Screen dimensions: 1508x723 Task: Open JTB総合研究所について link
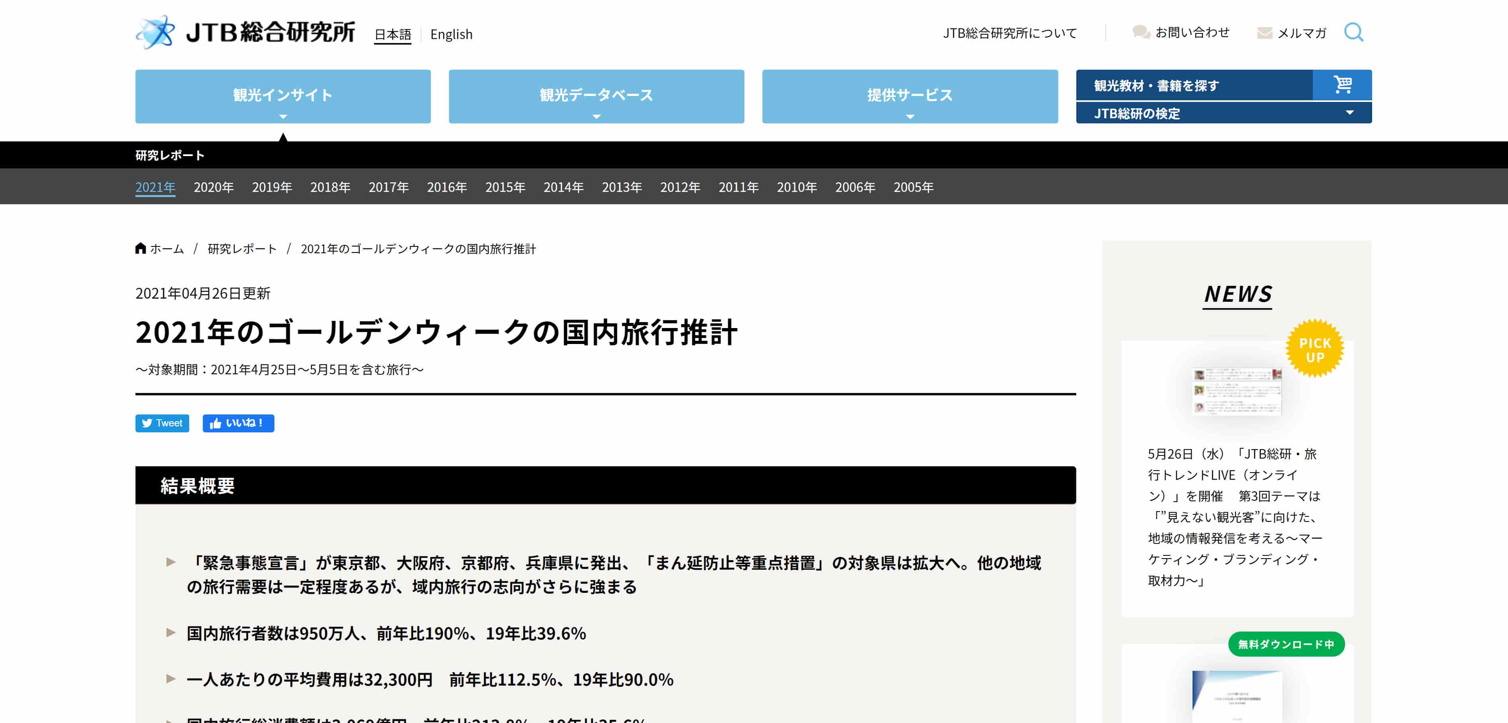[x=1009, y=33]
